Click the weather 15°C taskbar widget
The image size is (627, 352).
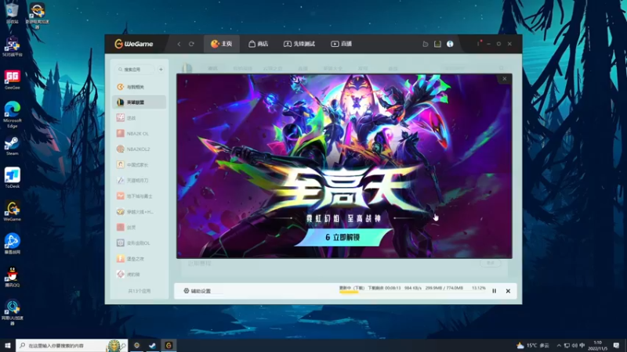533,345
